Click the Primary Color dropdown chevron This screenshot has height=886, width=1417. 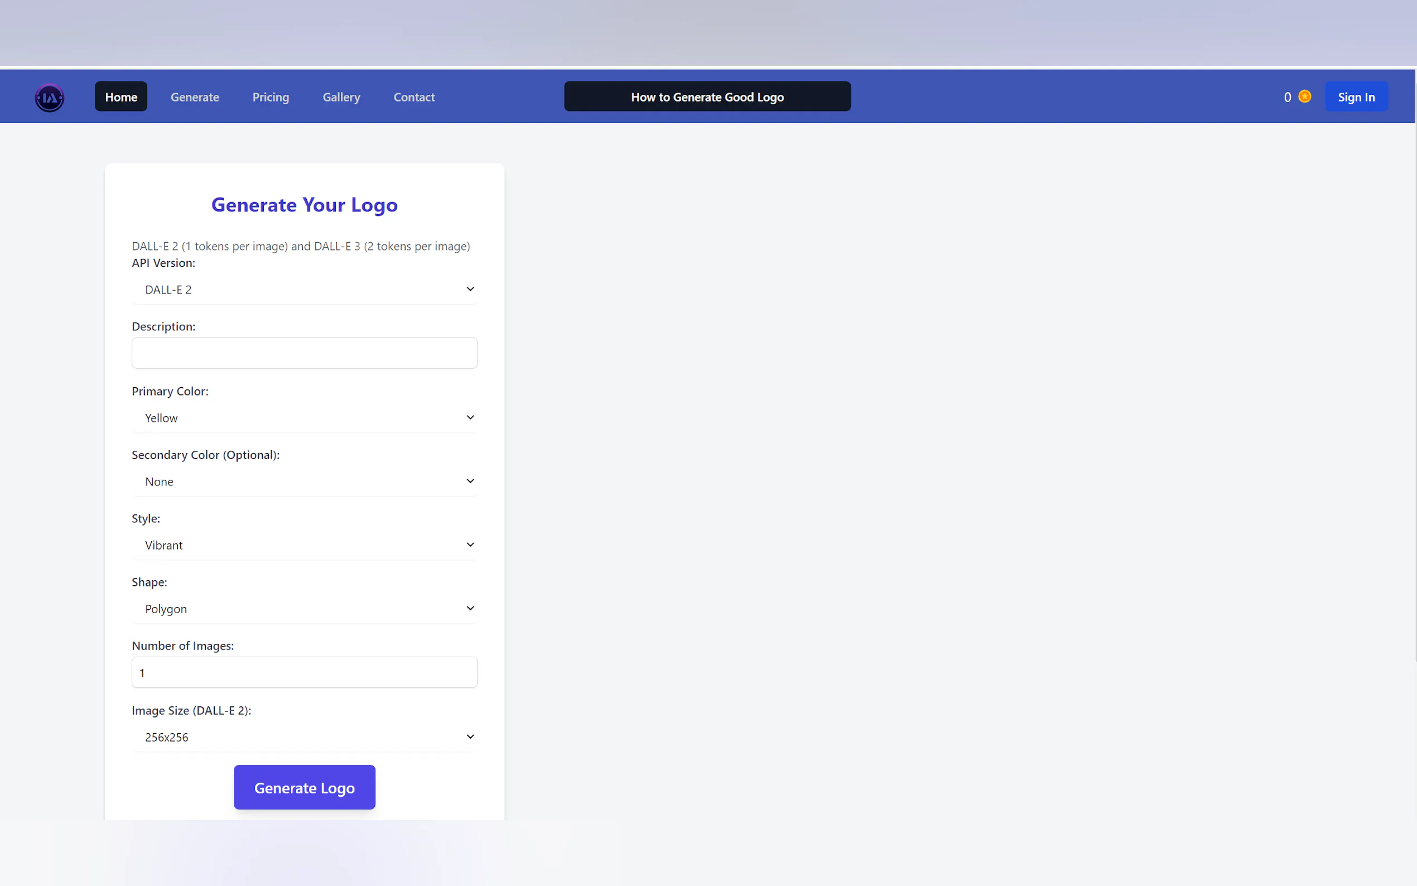point(470,417)
